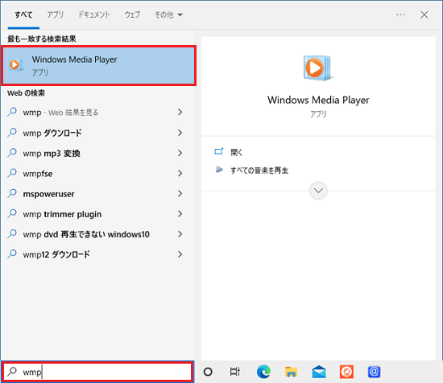Expand arrow beside 'wmp trimmer plugin'

click(x=180, y=214)
